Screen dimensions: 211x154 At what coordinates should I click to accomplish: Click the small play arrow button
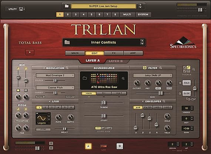point(30,52)
